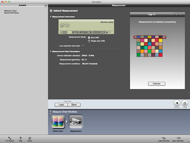Image resolution: width=190 pixels, height=143 pixels.
Task: Enter Full Screen mode
Action: pos(10,139)
